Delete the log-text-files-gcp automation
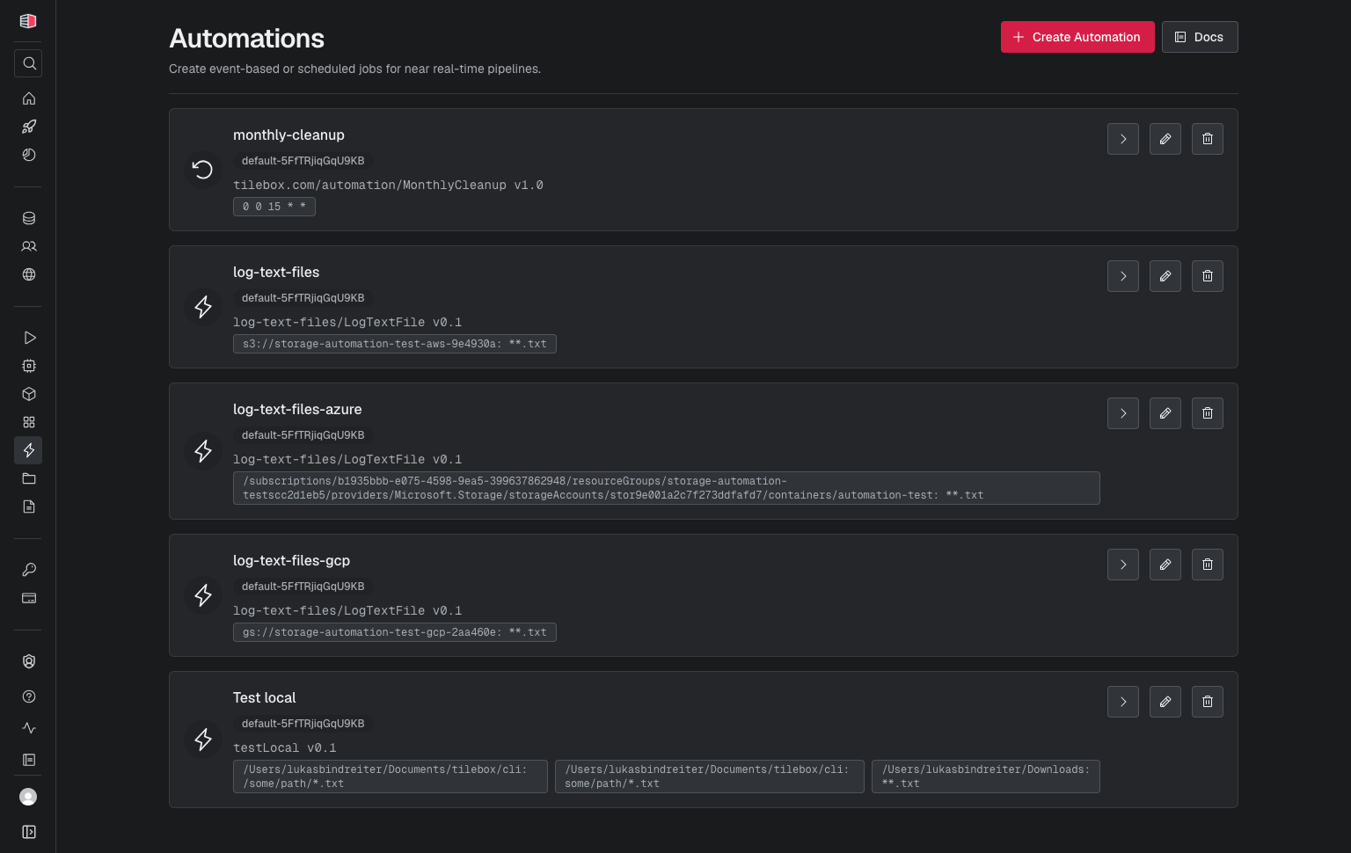This screenshot has height=853, width=1351. pos(1208,565)
